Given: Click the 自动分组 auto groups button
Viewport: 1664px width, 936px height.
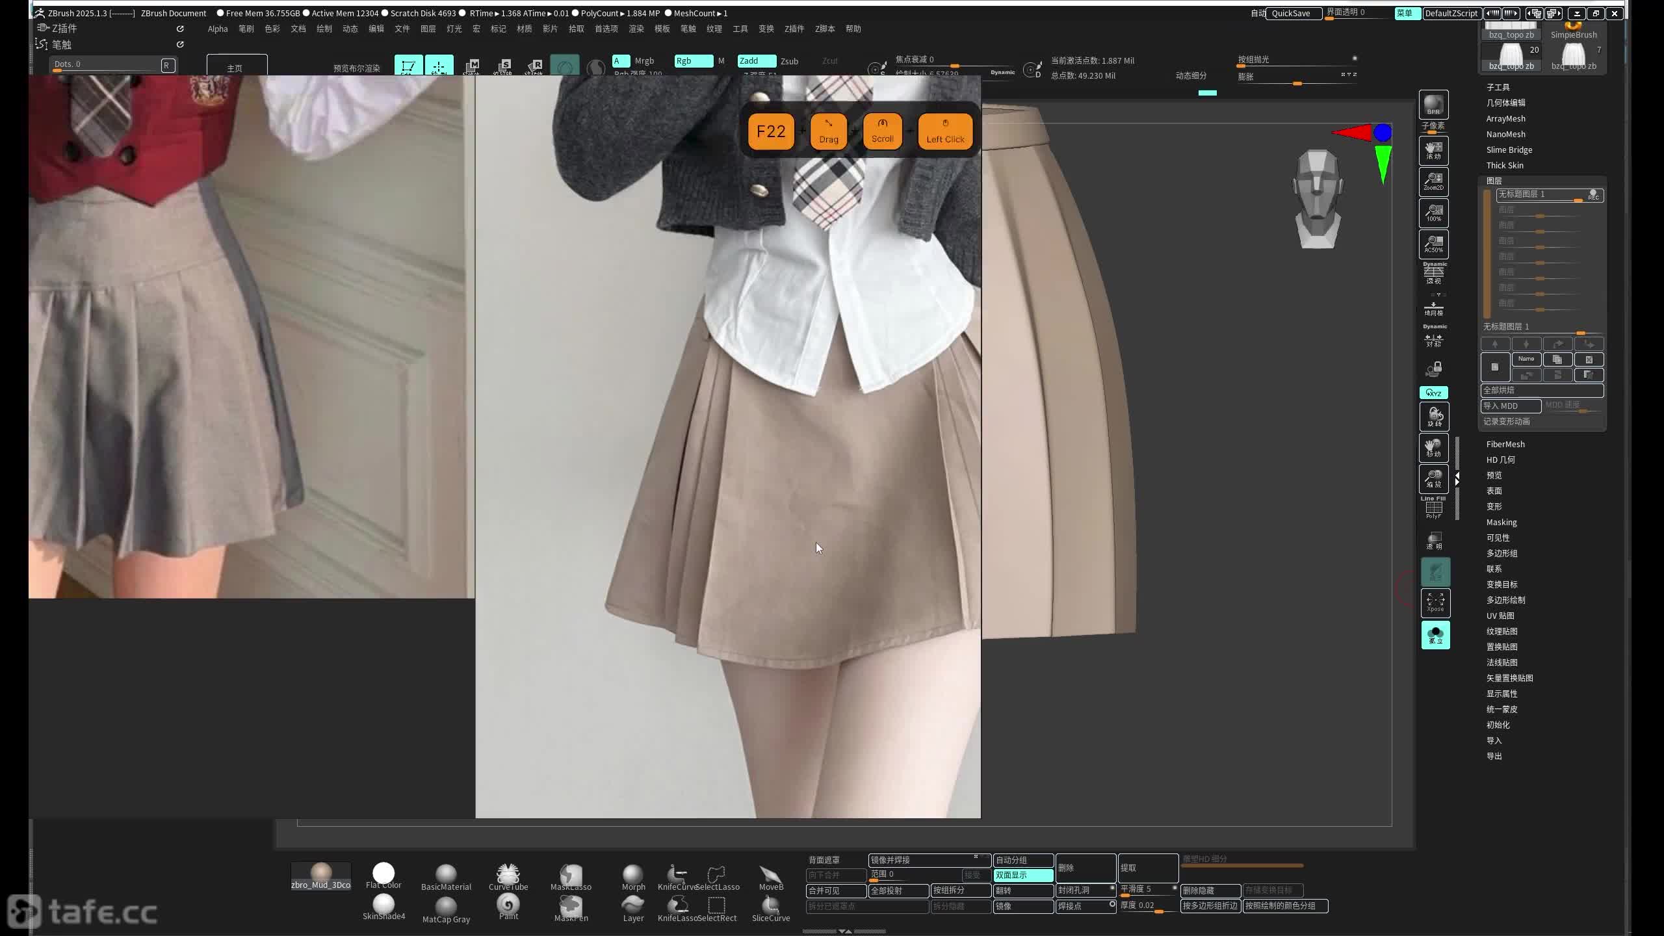Looking at the screenshot, I should [1023, 860].
